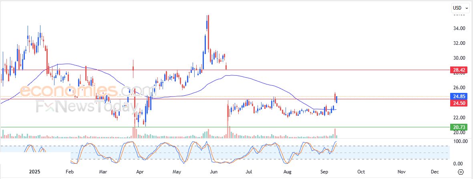
Task: Click the Apr label on time axis
Action: tap(140, 171)
